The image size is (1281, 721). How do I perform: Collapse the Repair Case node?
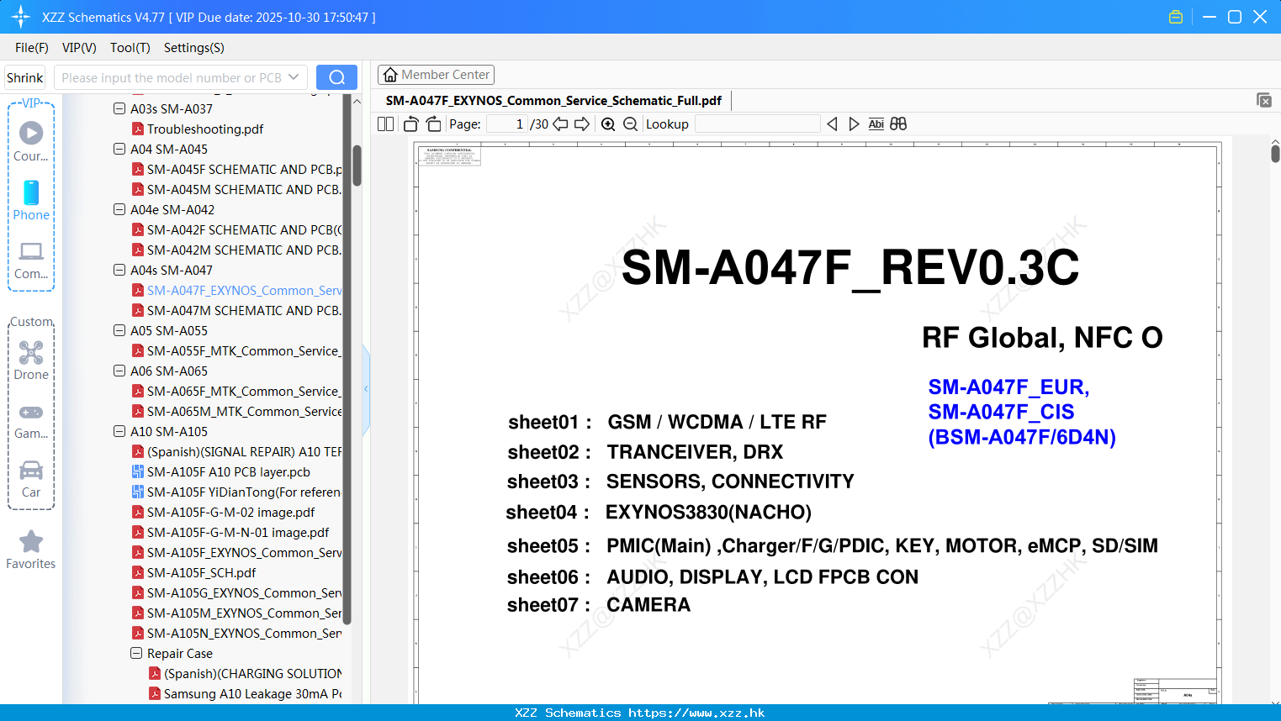[136, 653]
